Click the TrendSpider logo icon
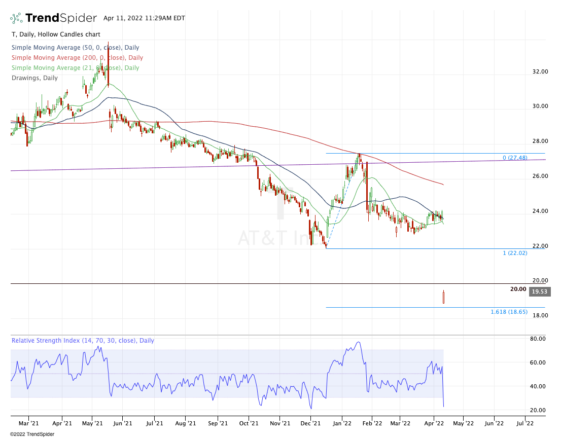 16,18
